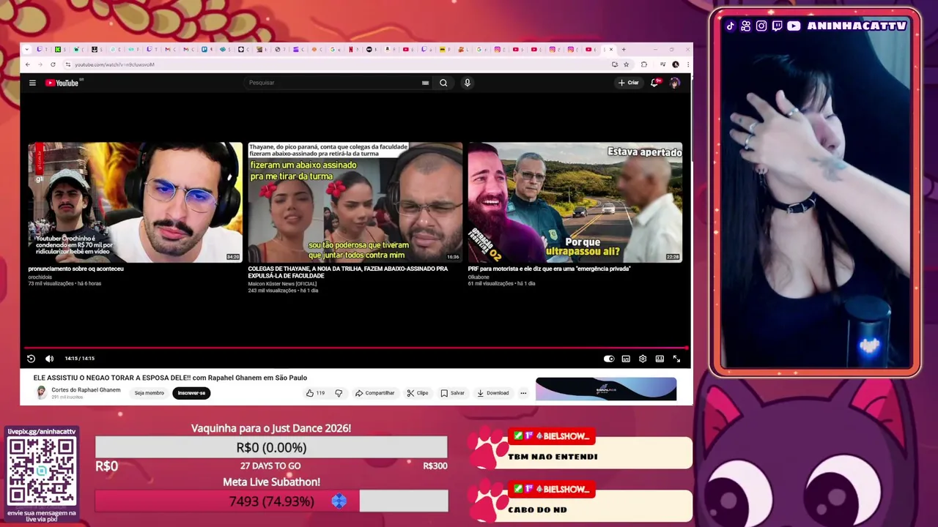
Task: Click the 'TBM NAO ENTENDI' chat message
Action: click(x=553, y=457)
